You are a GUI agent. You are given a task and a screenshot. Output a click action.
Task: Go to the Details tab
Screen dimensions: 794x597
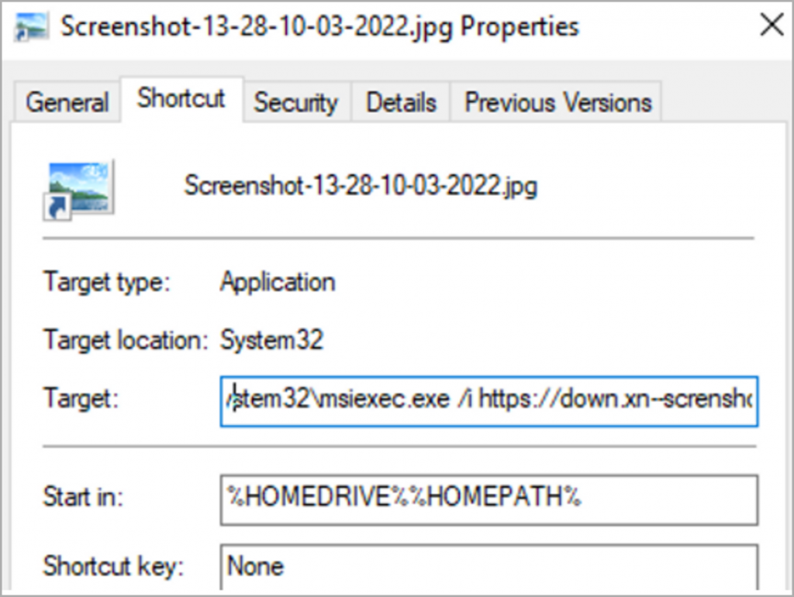click(x=401, y=102)
